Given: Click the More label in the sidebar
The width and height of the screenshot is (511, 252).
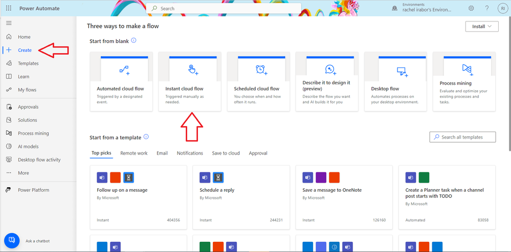Looking at the screenshot, I should 24,173.
